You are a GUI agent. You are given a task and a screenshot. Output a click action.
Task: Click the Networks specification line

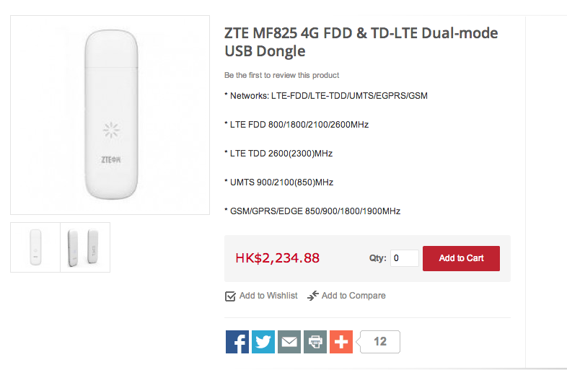coord(326,96)
